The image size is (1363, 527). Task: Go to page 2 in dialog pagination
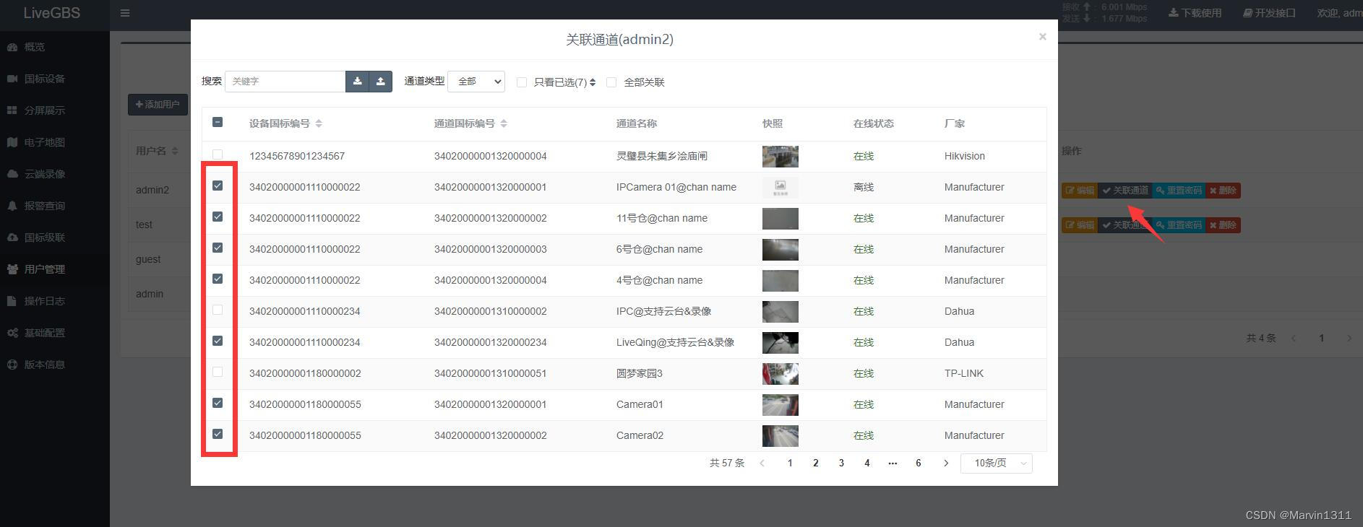[816, 463]
